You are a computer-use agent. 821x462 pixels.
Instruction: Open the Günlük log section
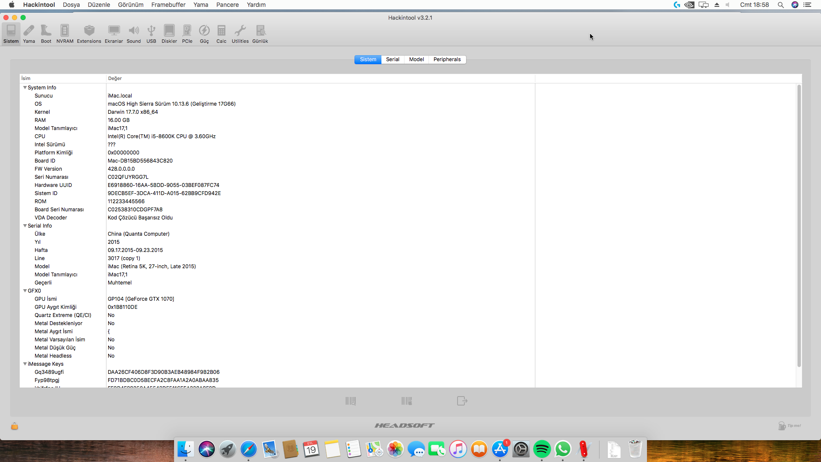pyautogui.click(x=260, y=34)
